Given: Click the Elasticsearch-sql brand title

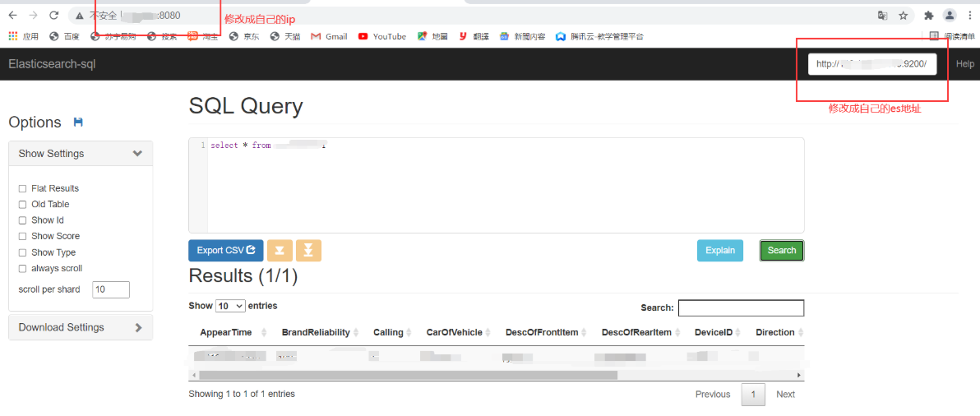Looking at the screenshot, I should coord(52,63).
